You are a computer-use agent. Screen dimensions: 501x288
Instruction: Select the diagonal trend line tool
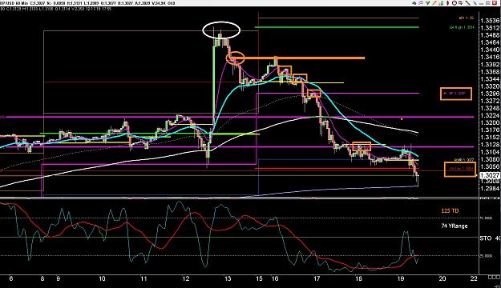pyautogui.click(x=467, y=3)
